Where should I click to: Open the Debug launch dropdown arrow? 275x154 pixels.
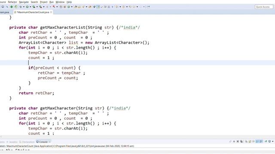(24, 7)
